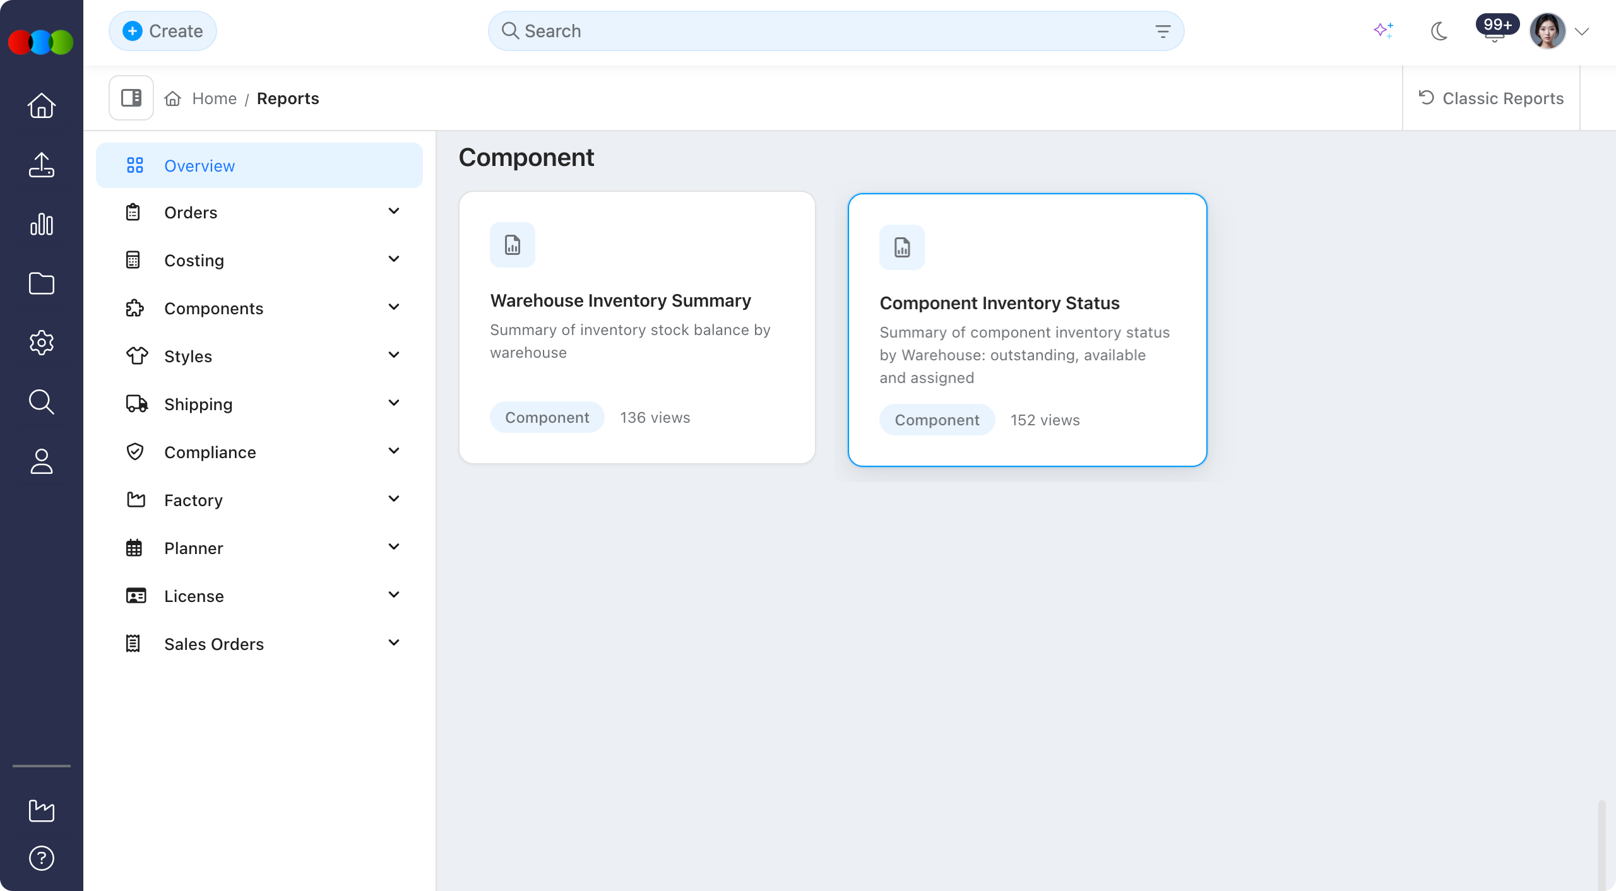Expand the Shipping section chevron
This screenshot has height=891, width=1616.
394,403
